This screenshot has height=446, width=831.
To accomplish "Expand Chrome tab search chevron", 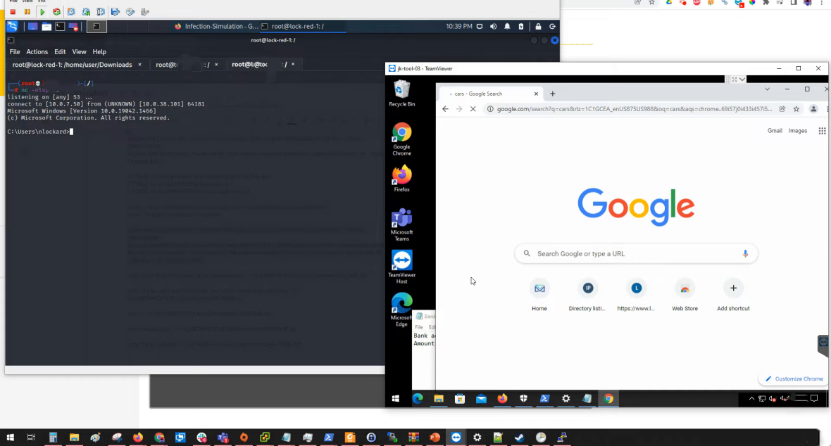I will (x=767, y=89).
